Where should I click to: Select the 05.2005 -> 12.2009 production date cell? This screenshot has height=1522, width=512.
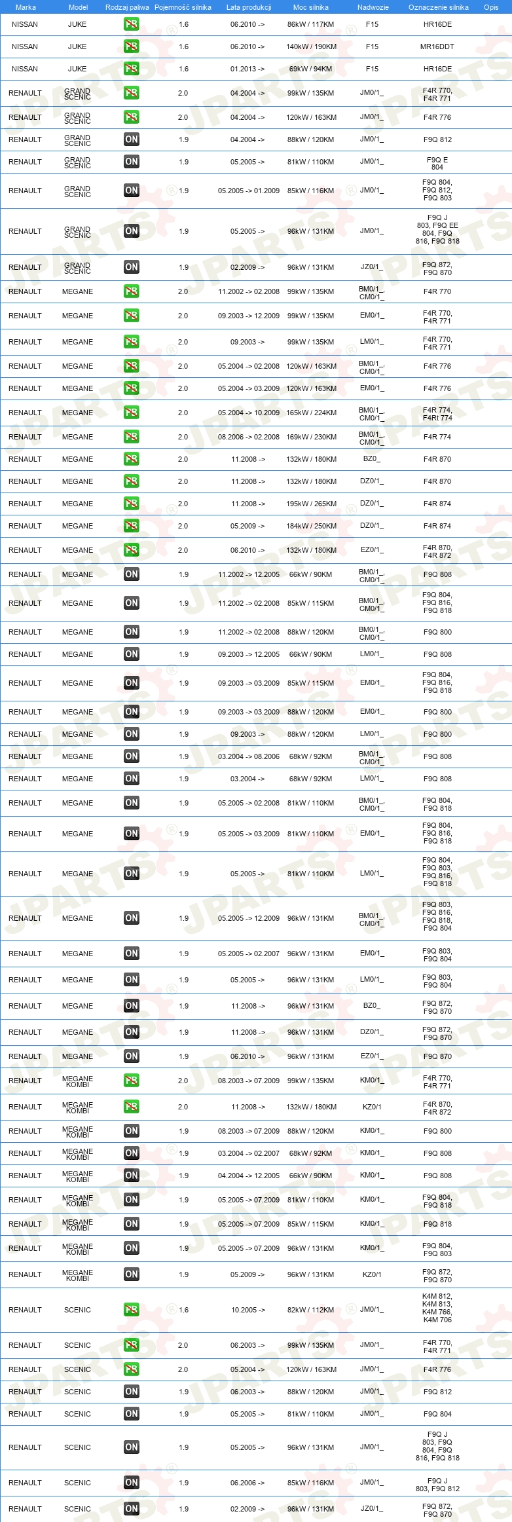[x=249, y=918]
